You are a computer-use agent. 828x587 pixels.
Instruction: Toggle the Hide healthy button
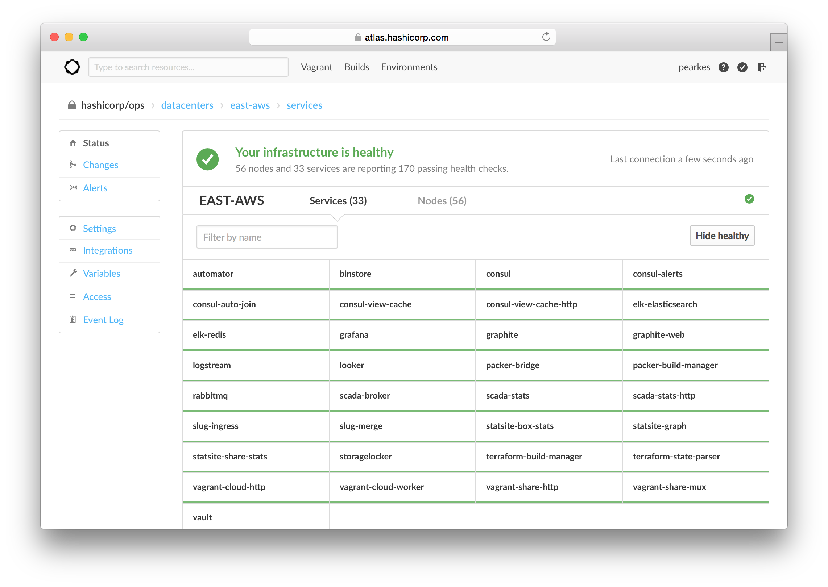[x=722, y=236]
